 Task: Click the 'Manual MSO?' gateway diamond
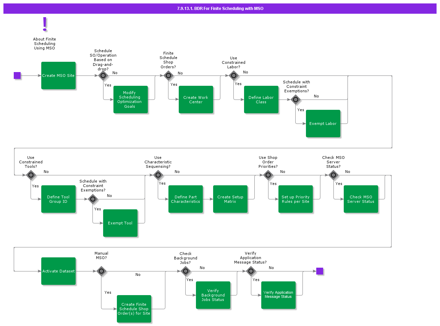click(101, 271)
